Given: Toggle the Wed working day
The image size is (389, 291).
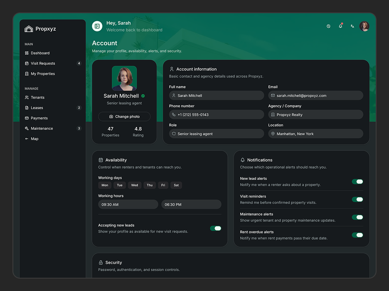Looking at the screenshot, I should click(135, 185).
